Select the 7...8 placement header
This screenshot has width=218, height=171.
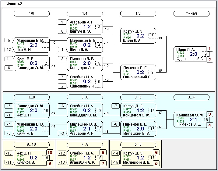85,144
